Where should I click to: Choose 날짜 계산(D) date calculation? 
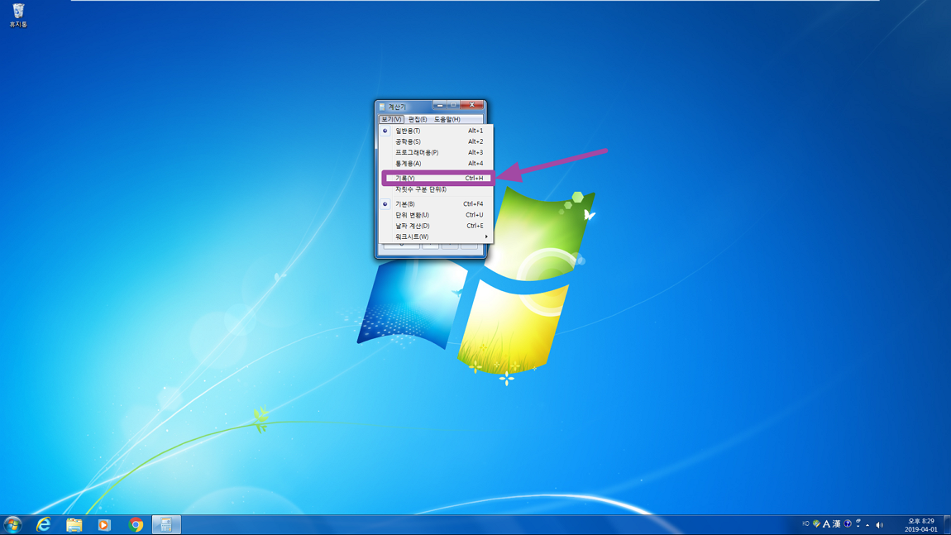click(x=436, y=226)
